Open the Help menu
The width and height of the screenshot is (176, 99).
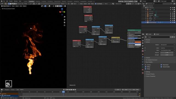[x=20, y=1]
